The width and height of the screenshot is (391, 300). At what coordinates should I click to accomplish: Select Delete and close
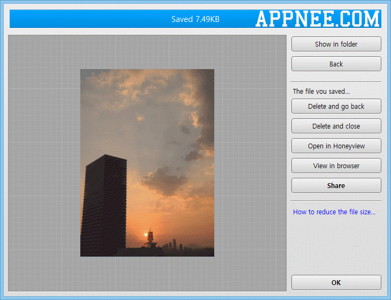click(x=336, y=126)
